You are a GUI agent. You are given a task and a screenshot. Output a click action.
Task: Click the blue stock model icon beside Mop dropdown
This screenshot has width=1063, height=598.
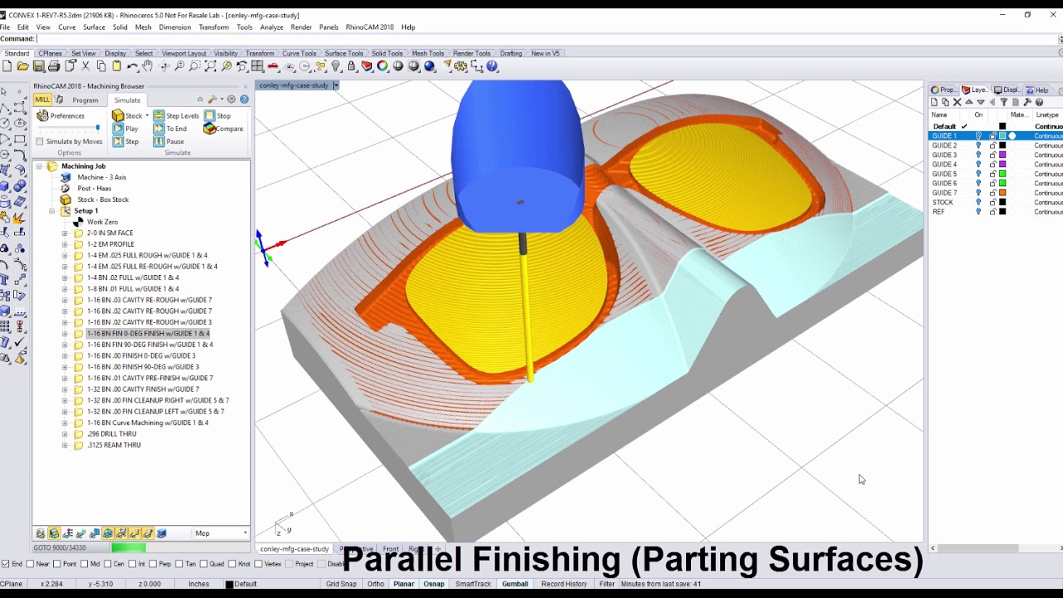point(161,533)
